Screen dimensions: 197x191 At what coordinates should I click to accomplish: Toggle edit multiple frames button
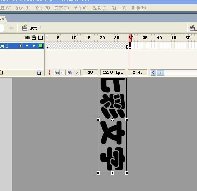tap(70, 72)
